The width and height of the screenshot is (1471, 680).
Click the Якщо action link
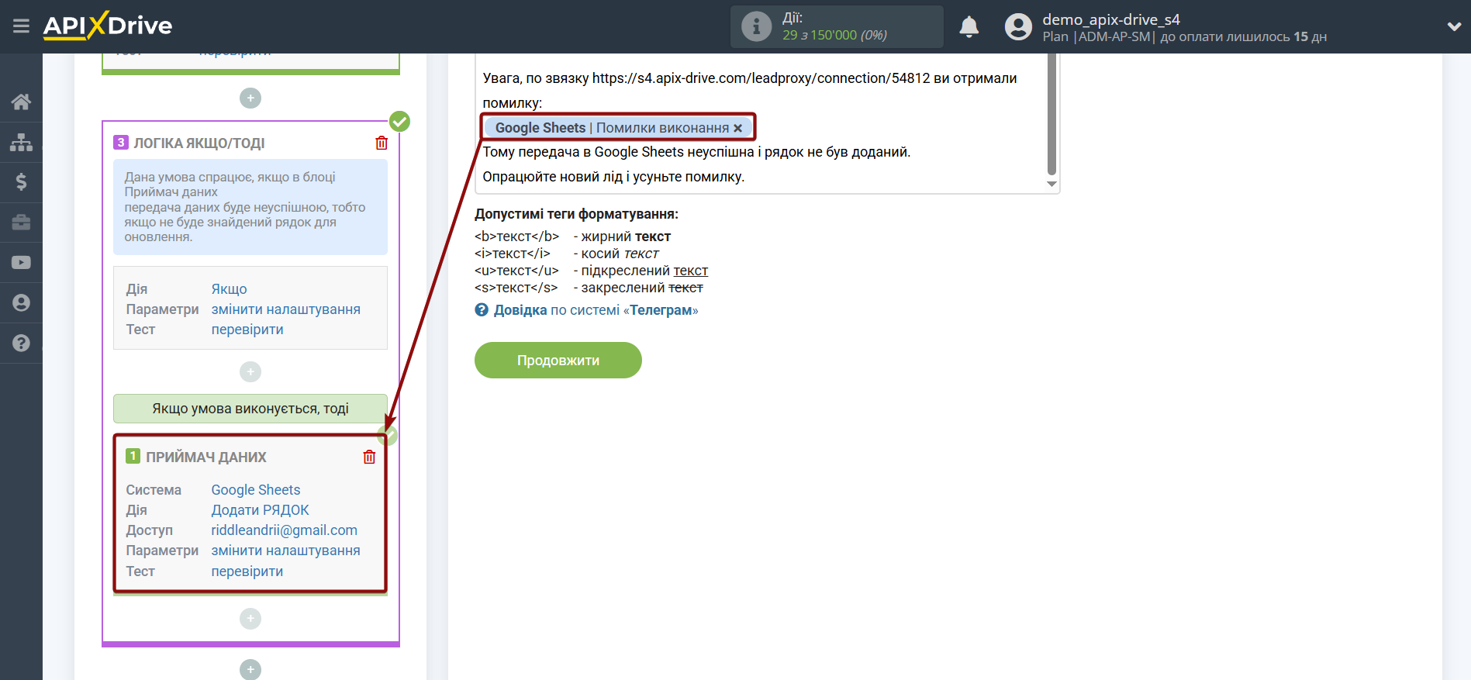229,289
